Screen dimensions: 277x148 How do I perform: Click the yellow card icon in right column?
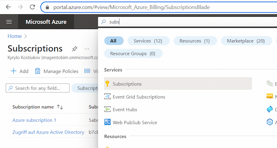click(269, 96)
